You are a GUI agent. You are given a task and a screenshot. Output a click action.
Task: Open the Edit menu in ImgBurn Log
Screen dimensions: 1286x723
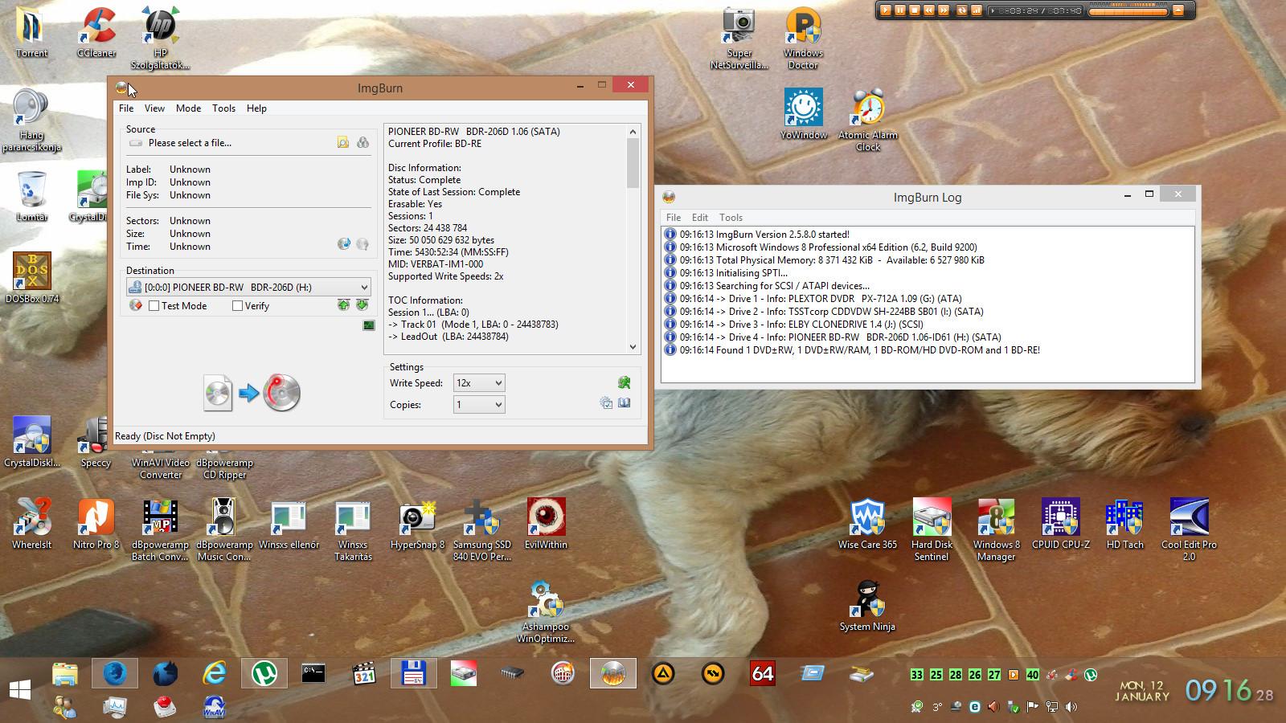pos(700,218)
